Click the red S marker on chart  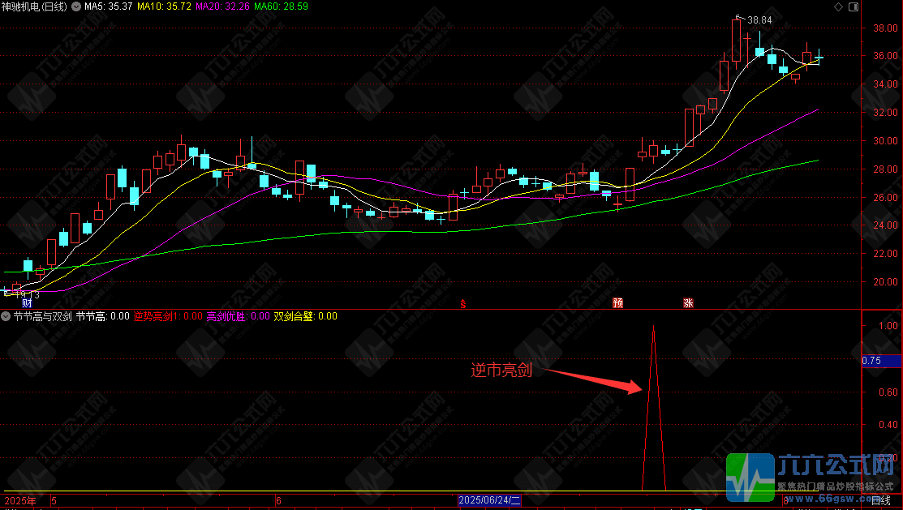[463, 304]
